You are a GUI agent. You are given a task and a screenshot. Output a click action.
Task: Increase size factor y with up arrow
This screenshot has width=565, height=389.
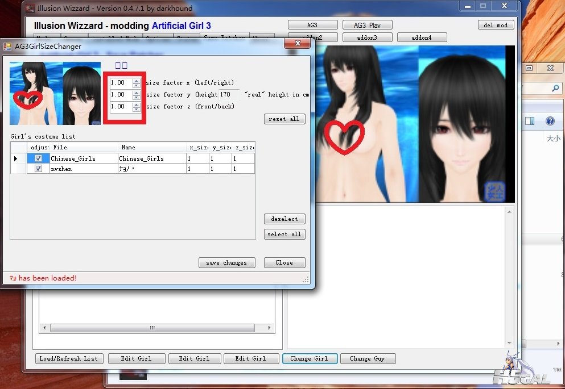136,93
